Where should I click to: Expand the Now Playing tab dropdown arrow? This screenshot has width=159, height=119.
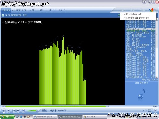click(x=13, y=10)
